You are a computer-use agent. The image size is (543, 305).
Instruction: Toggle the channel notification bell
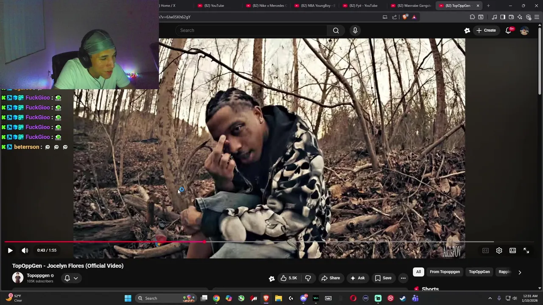(x=67, y=278)
